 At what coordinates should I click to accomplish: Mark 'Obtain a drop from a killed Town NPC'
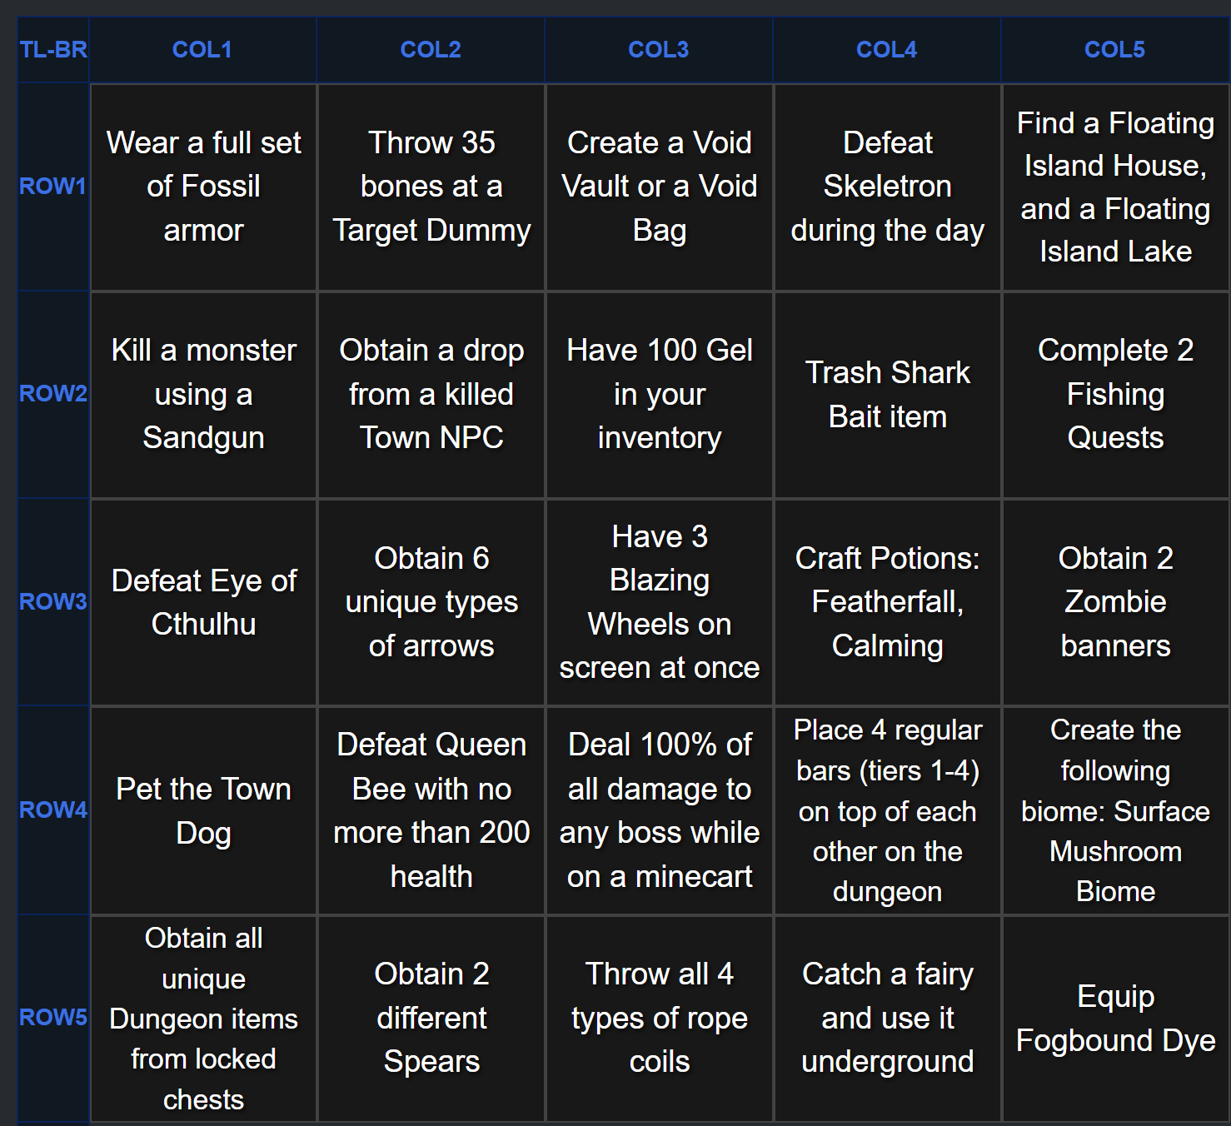431,395
